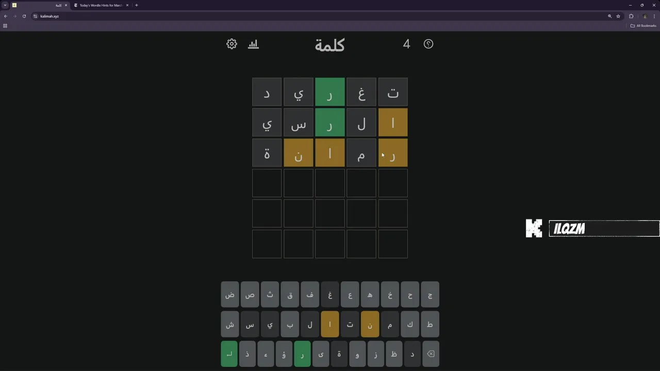Screen dimensions: 660x371
Task: Click the browser forward arrow
Action: [x=14, y=16]
